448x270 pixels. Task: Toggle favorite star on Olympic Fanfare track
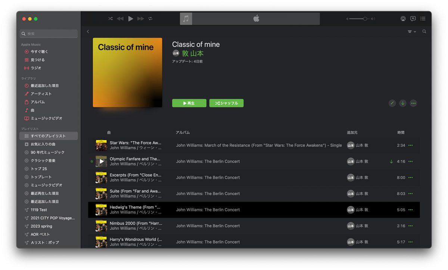(x=92, y=162)
